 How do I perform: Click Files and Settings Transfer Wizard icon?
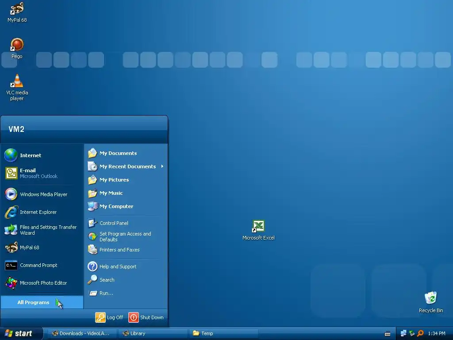(11, 230)
